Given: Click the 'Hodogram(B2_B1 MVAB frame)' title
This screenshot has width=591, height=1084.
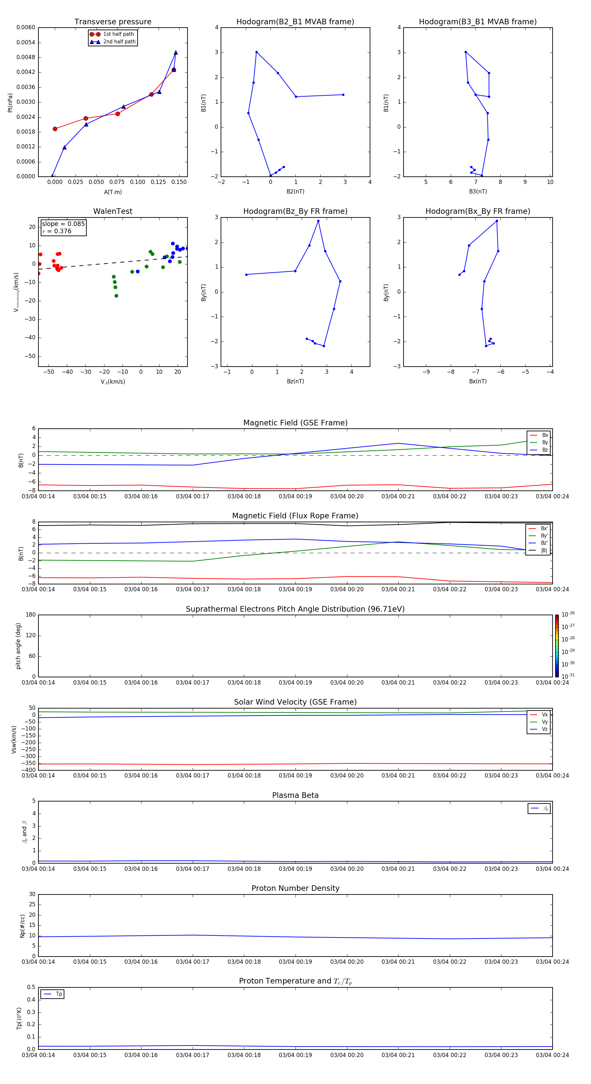Looking at the screenshot, I should tap(295, 22).
